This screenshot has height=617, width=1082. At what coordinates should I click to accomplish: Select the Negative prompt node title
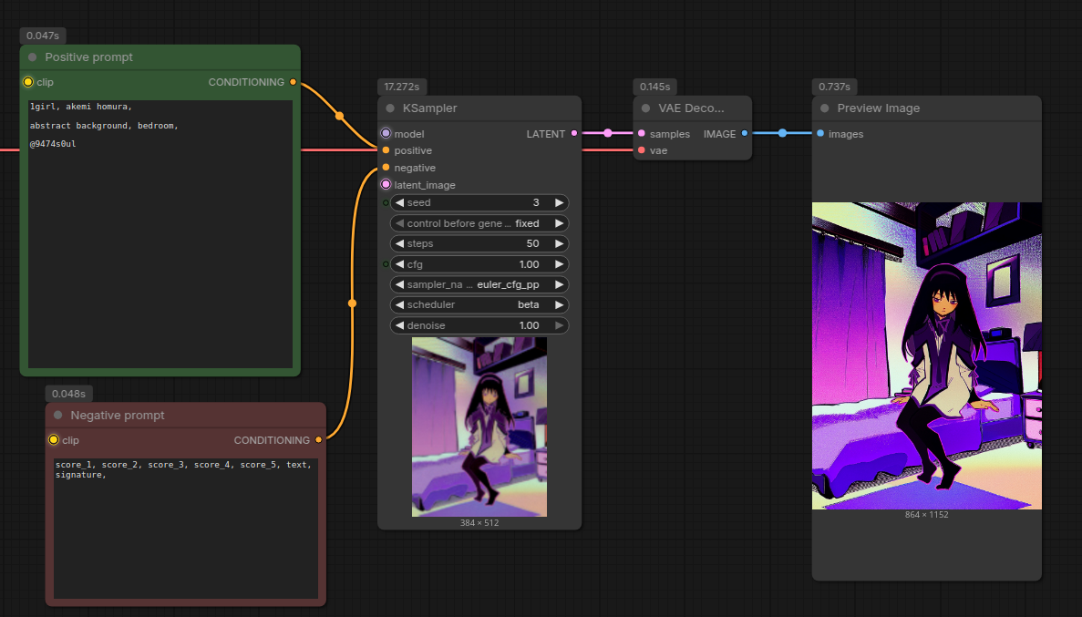click(x=118, y=416)
